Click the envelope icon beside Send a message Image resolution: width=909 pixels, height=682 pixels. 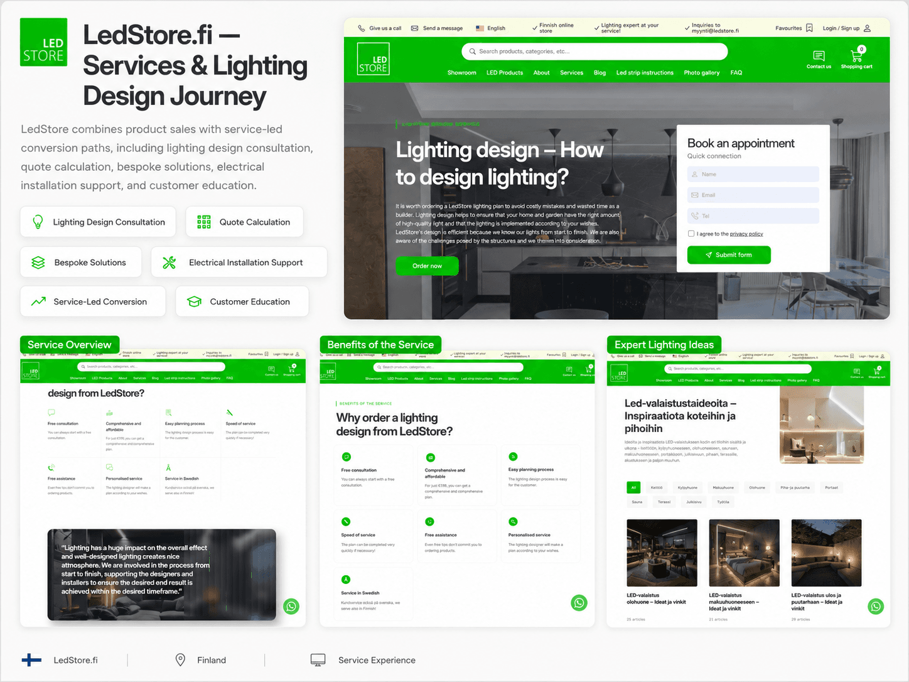414,28
